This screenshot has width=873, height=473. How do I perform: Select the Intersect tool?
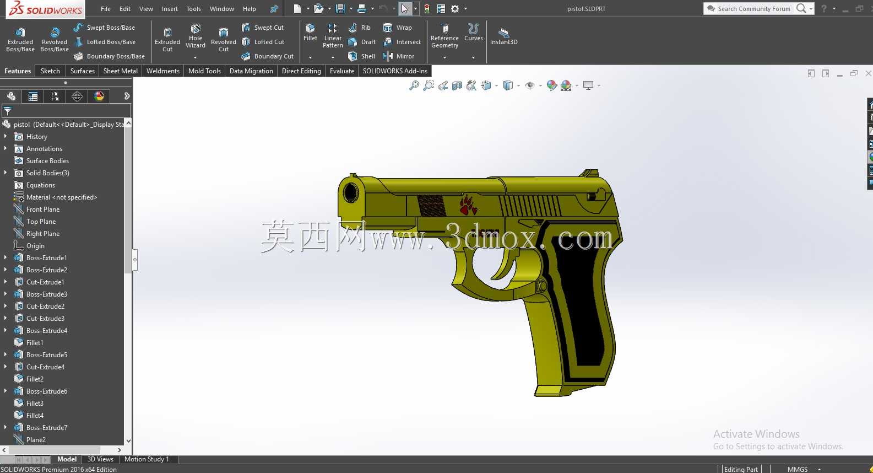point(402,42)
